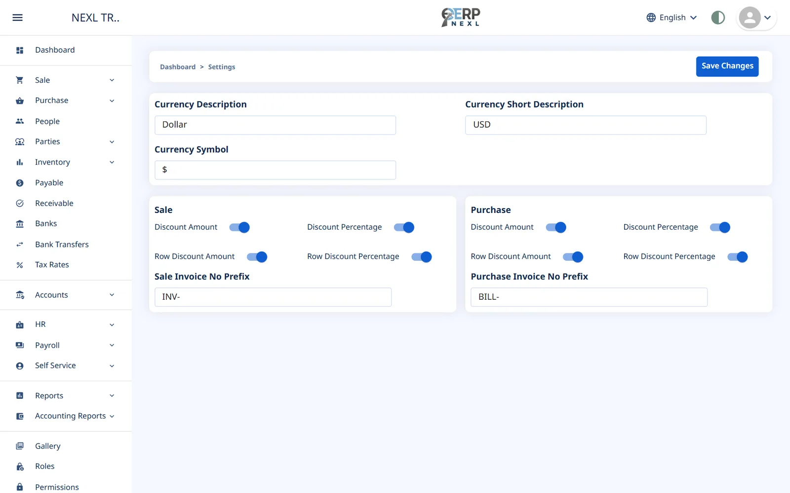Image resolution: width=790 pixels, height=493 pixels.
Task: Expand the Accounts submenu chevron
Action: pyautogui.click(x=112, y=295)
